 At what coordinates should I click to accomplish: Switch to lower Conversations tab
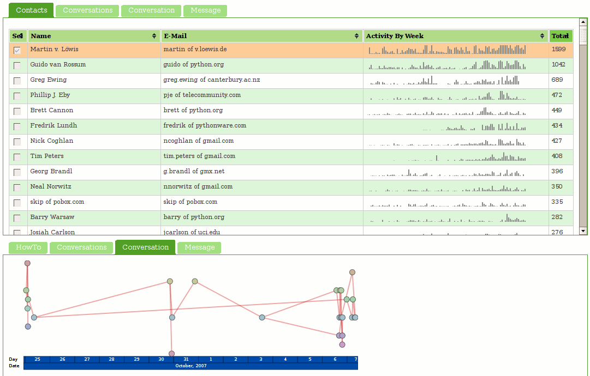(x=81, y=247)
